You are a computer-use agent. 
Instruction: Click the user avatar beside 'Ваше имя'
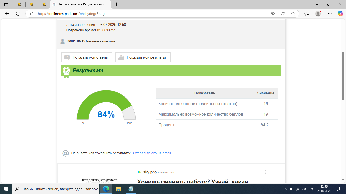point(63,41)
